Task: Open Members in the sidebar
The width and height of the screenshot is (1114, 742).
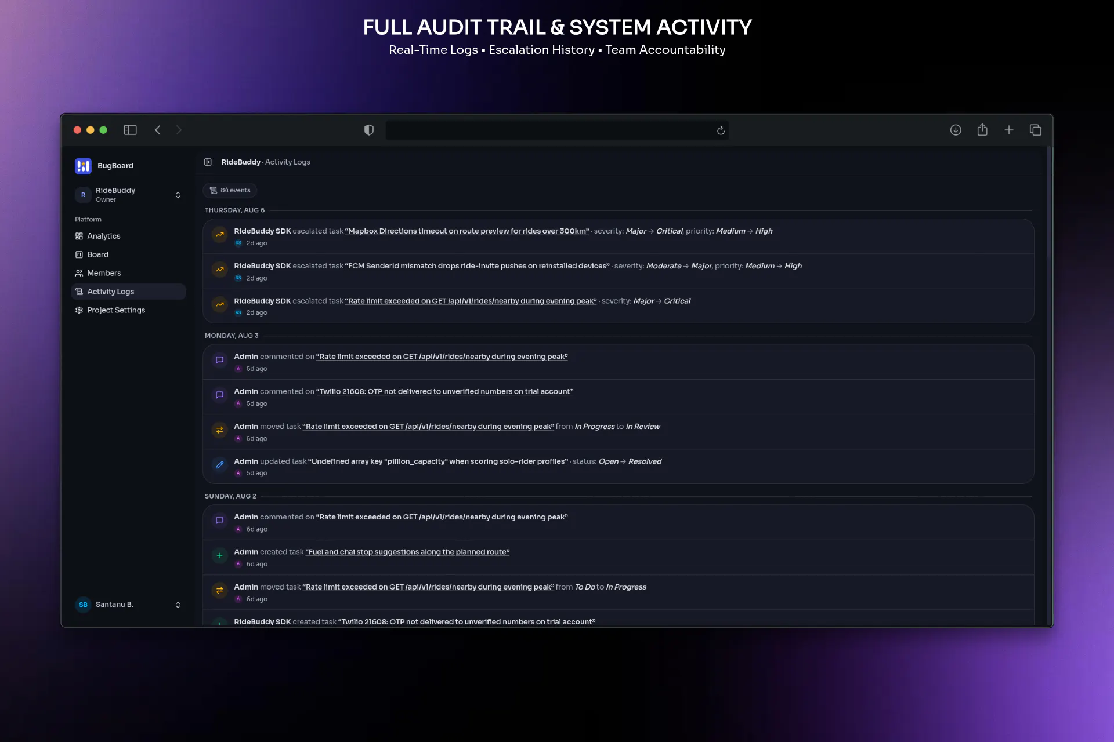Action: click(x=128, y=273)
